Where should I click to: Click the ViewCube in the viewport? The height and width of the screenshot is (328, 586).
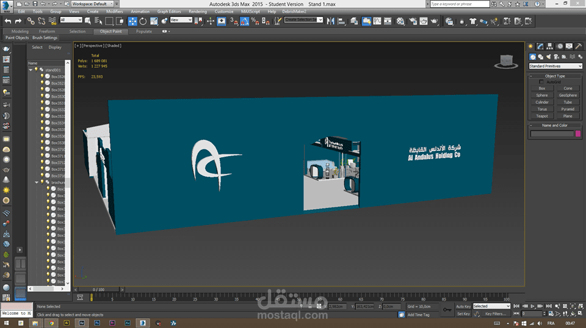[x=505, y=60]
